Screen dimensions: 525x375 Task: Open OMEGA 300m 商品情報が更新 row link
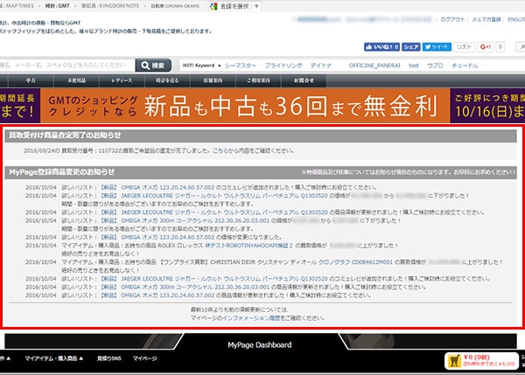point(185,287)
